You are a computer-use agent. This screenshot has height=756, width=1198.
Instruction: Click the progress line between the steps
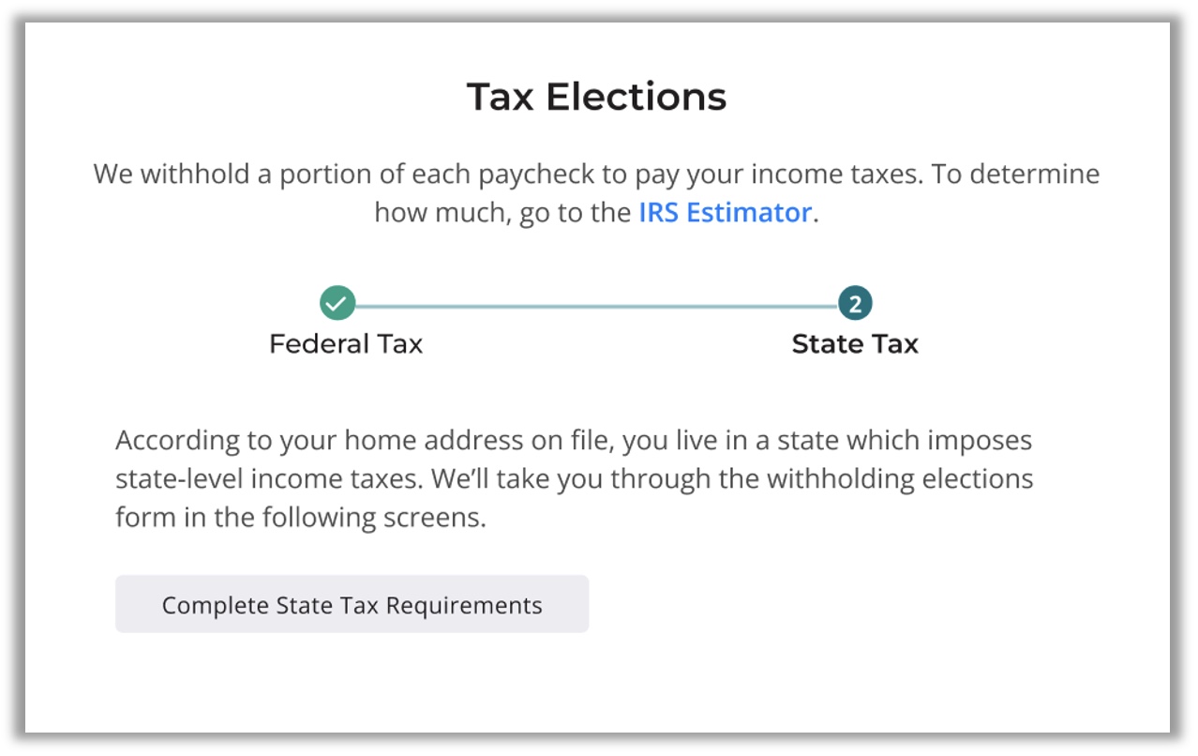point(596,306)
